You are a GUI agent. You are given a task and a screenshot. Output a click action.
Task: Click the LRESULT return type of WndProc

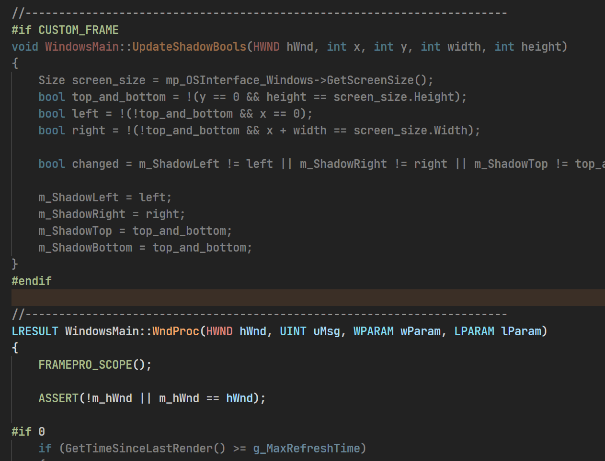pos(34,331)
